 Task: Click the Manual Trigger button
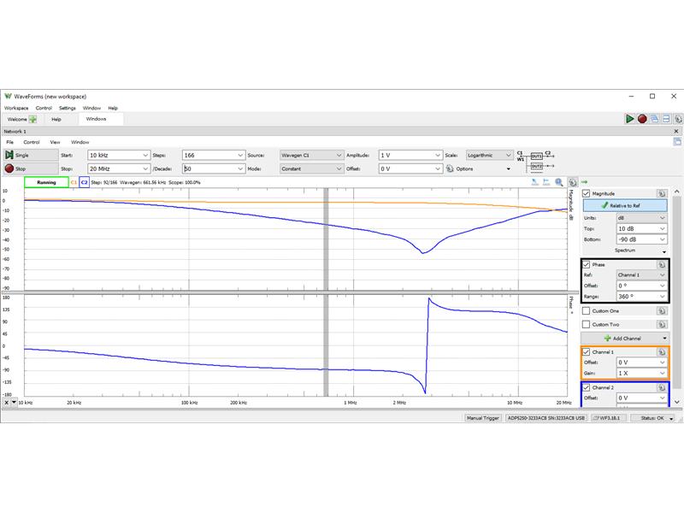tap(482, 418)
